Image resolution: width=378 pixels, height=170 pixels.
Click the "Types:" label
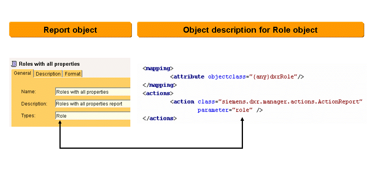pos(29,116)
